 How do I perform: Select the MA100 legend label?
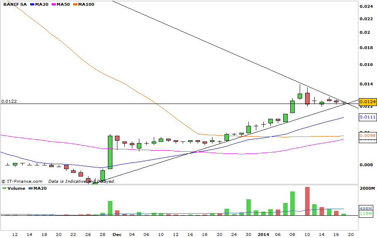[86, 4]
